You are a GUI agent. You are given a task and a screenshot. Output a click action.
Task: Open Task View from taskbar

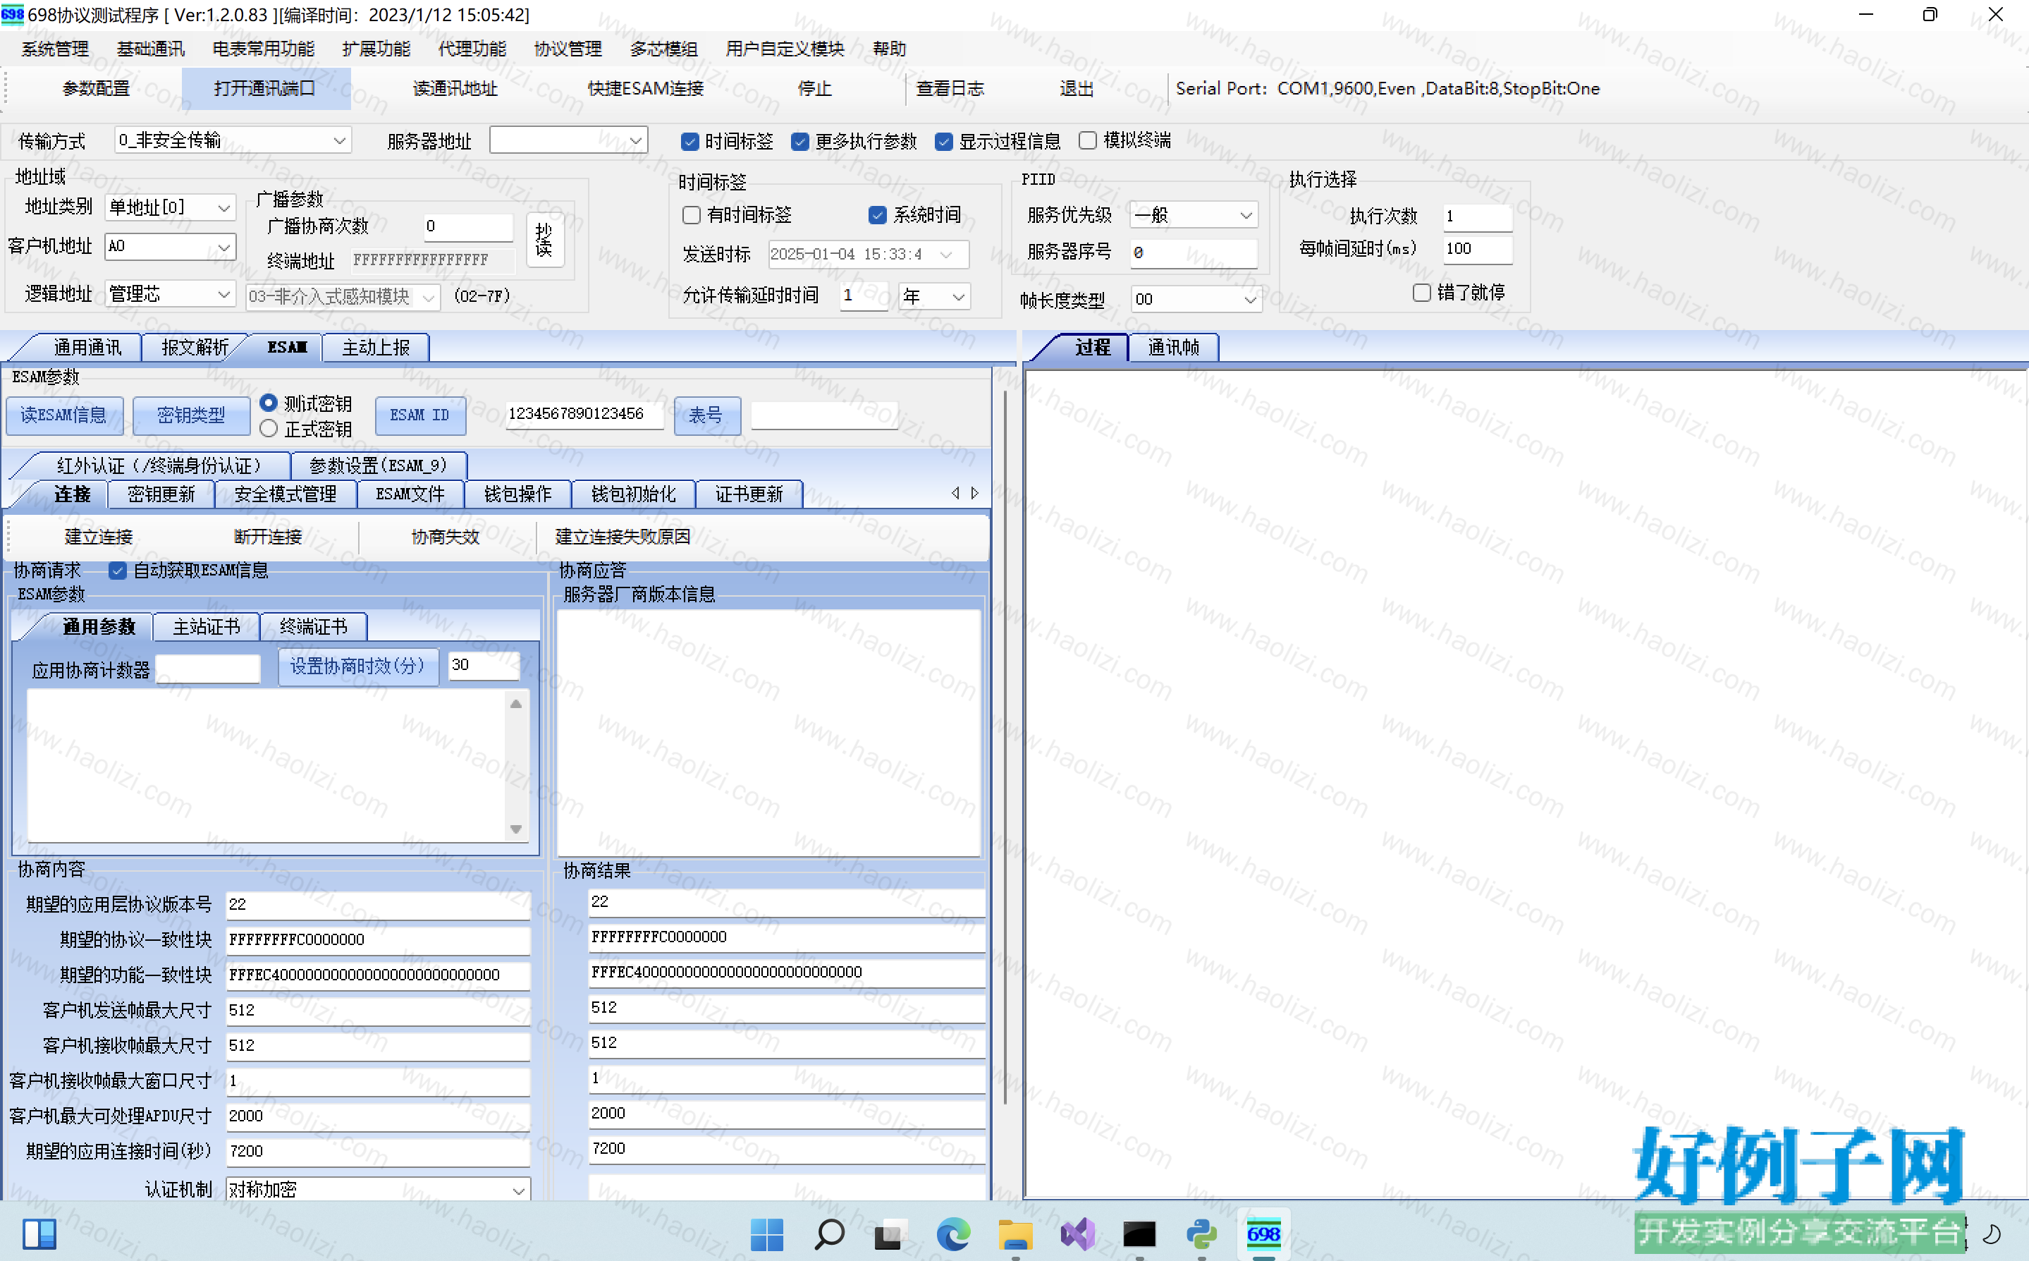click(890, 1233)
